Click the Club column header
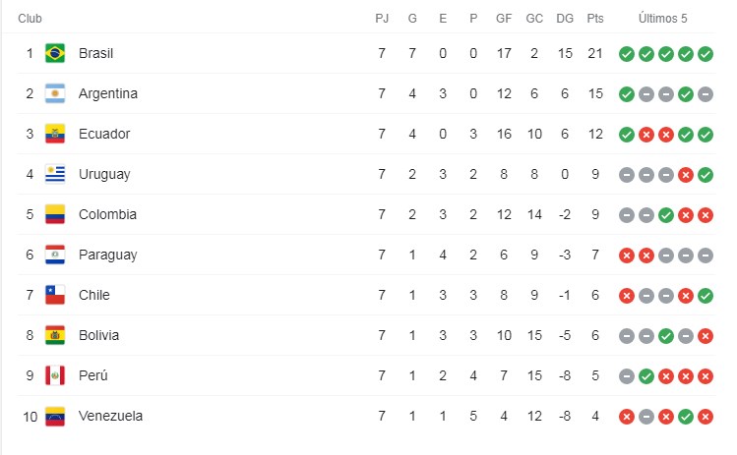This screenshot has height=455, width=737. point(30,19)
